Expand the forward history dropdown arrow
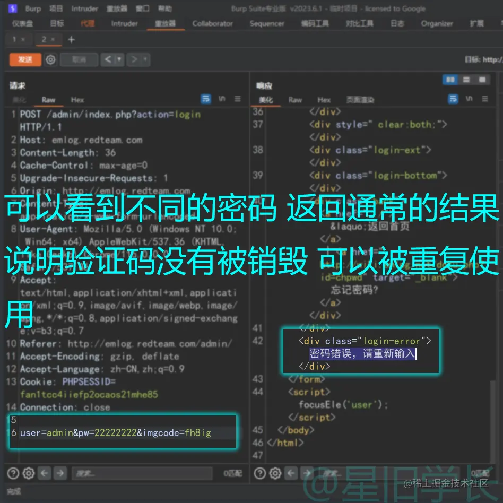503x503 pixels. [145, 59]
